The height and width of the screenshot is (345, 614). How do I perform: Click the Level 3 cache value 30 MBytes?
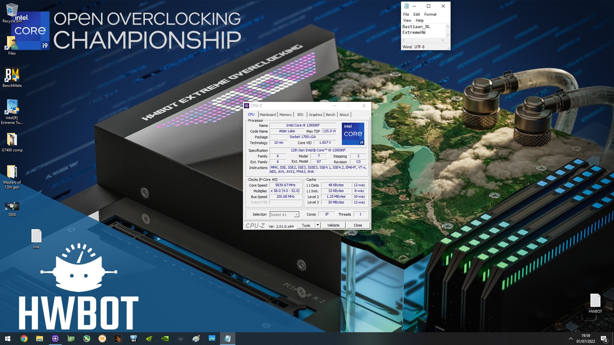[x=336, y=202]
